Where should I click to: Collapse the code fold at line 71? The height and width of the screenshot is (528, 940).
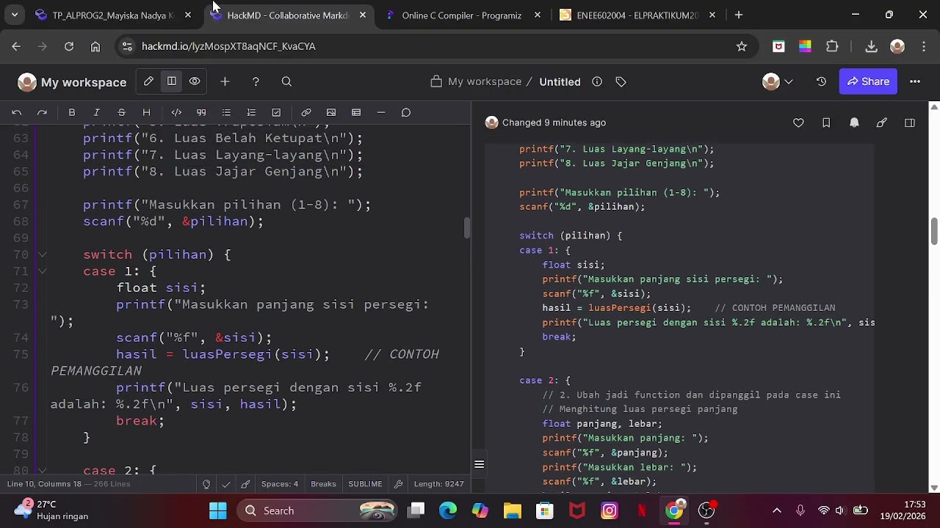pos(42,271)
